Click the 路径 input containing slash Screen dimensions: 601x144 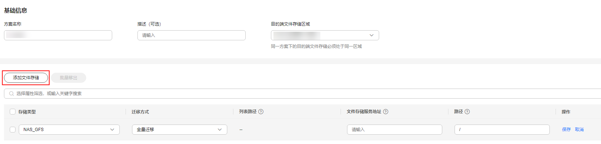pos(502,130)
